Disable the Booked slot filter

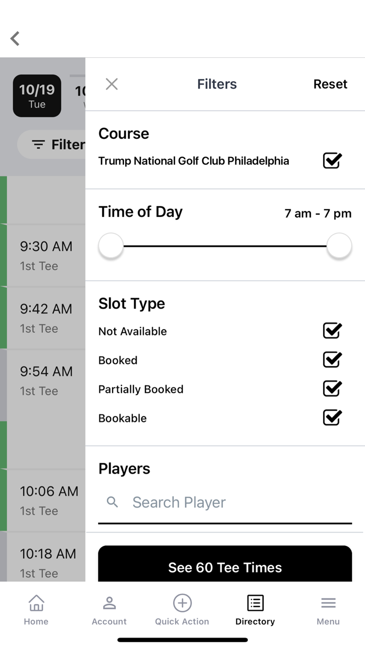coord(332,359)
